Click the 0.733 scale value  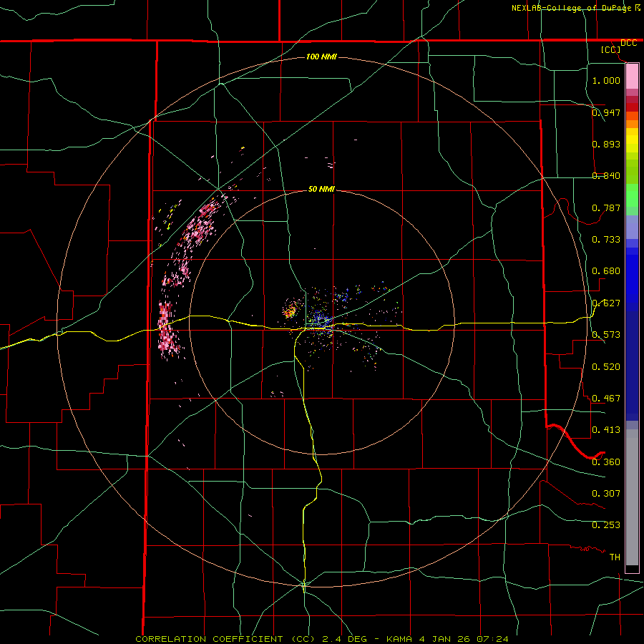606,240
